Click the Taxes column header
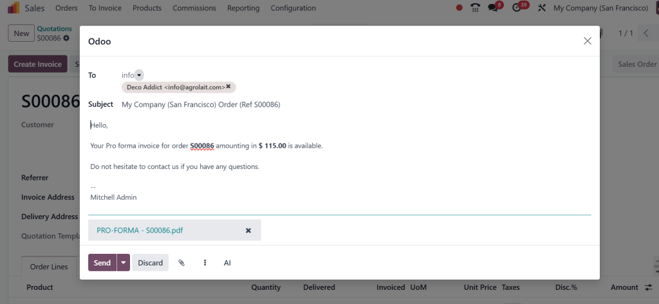The width and height of the screenshot is (659, 304). [510, 287]
